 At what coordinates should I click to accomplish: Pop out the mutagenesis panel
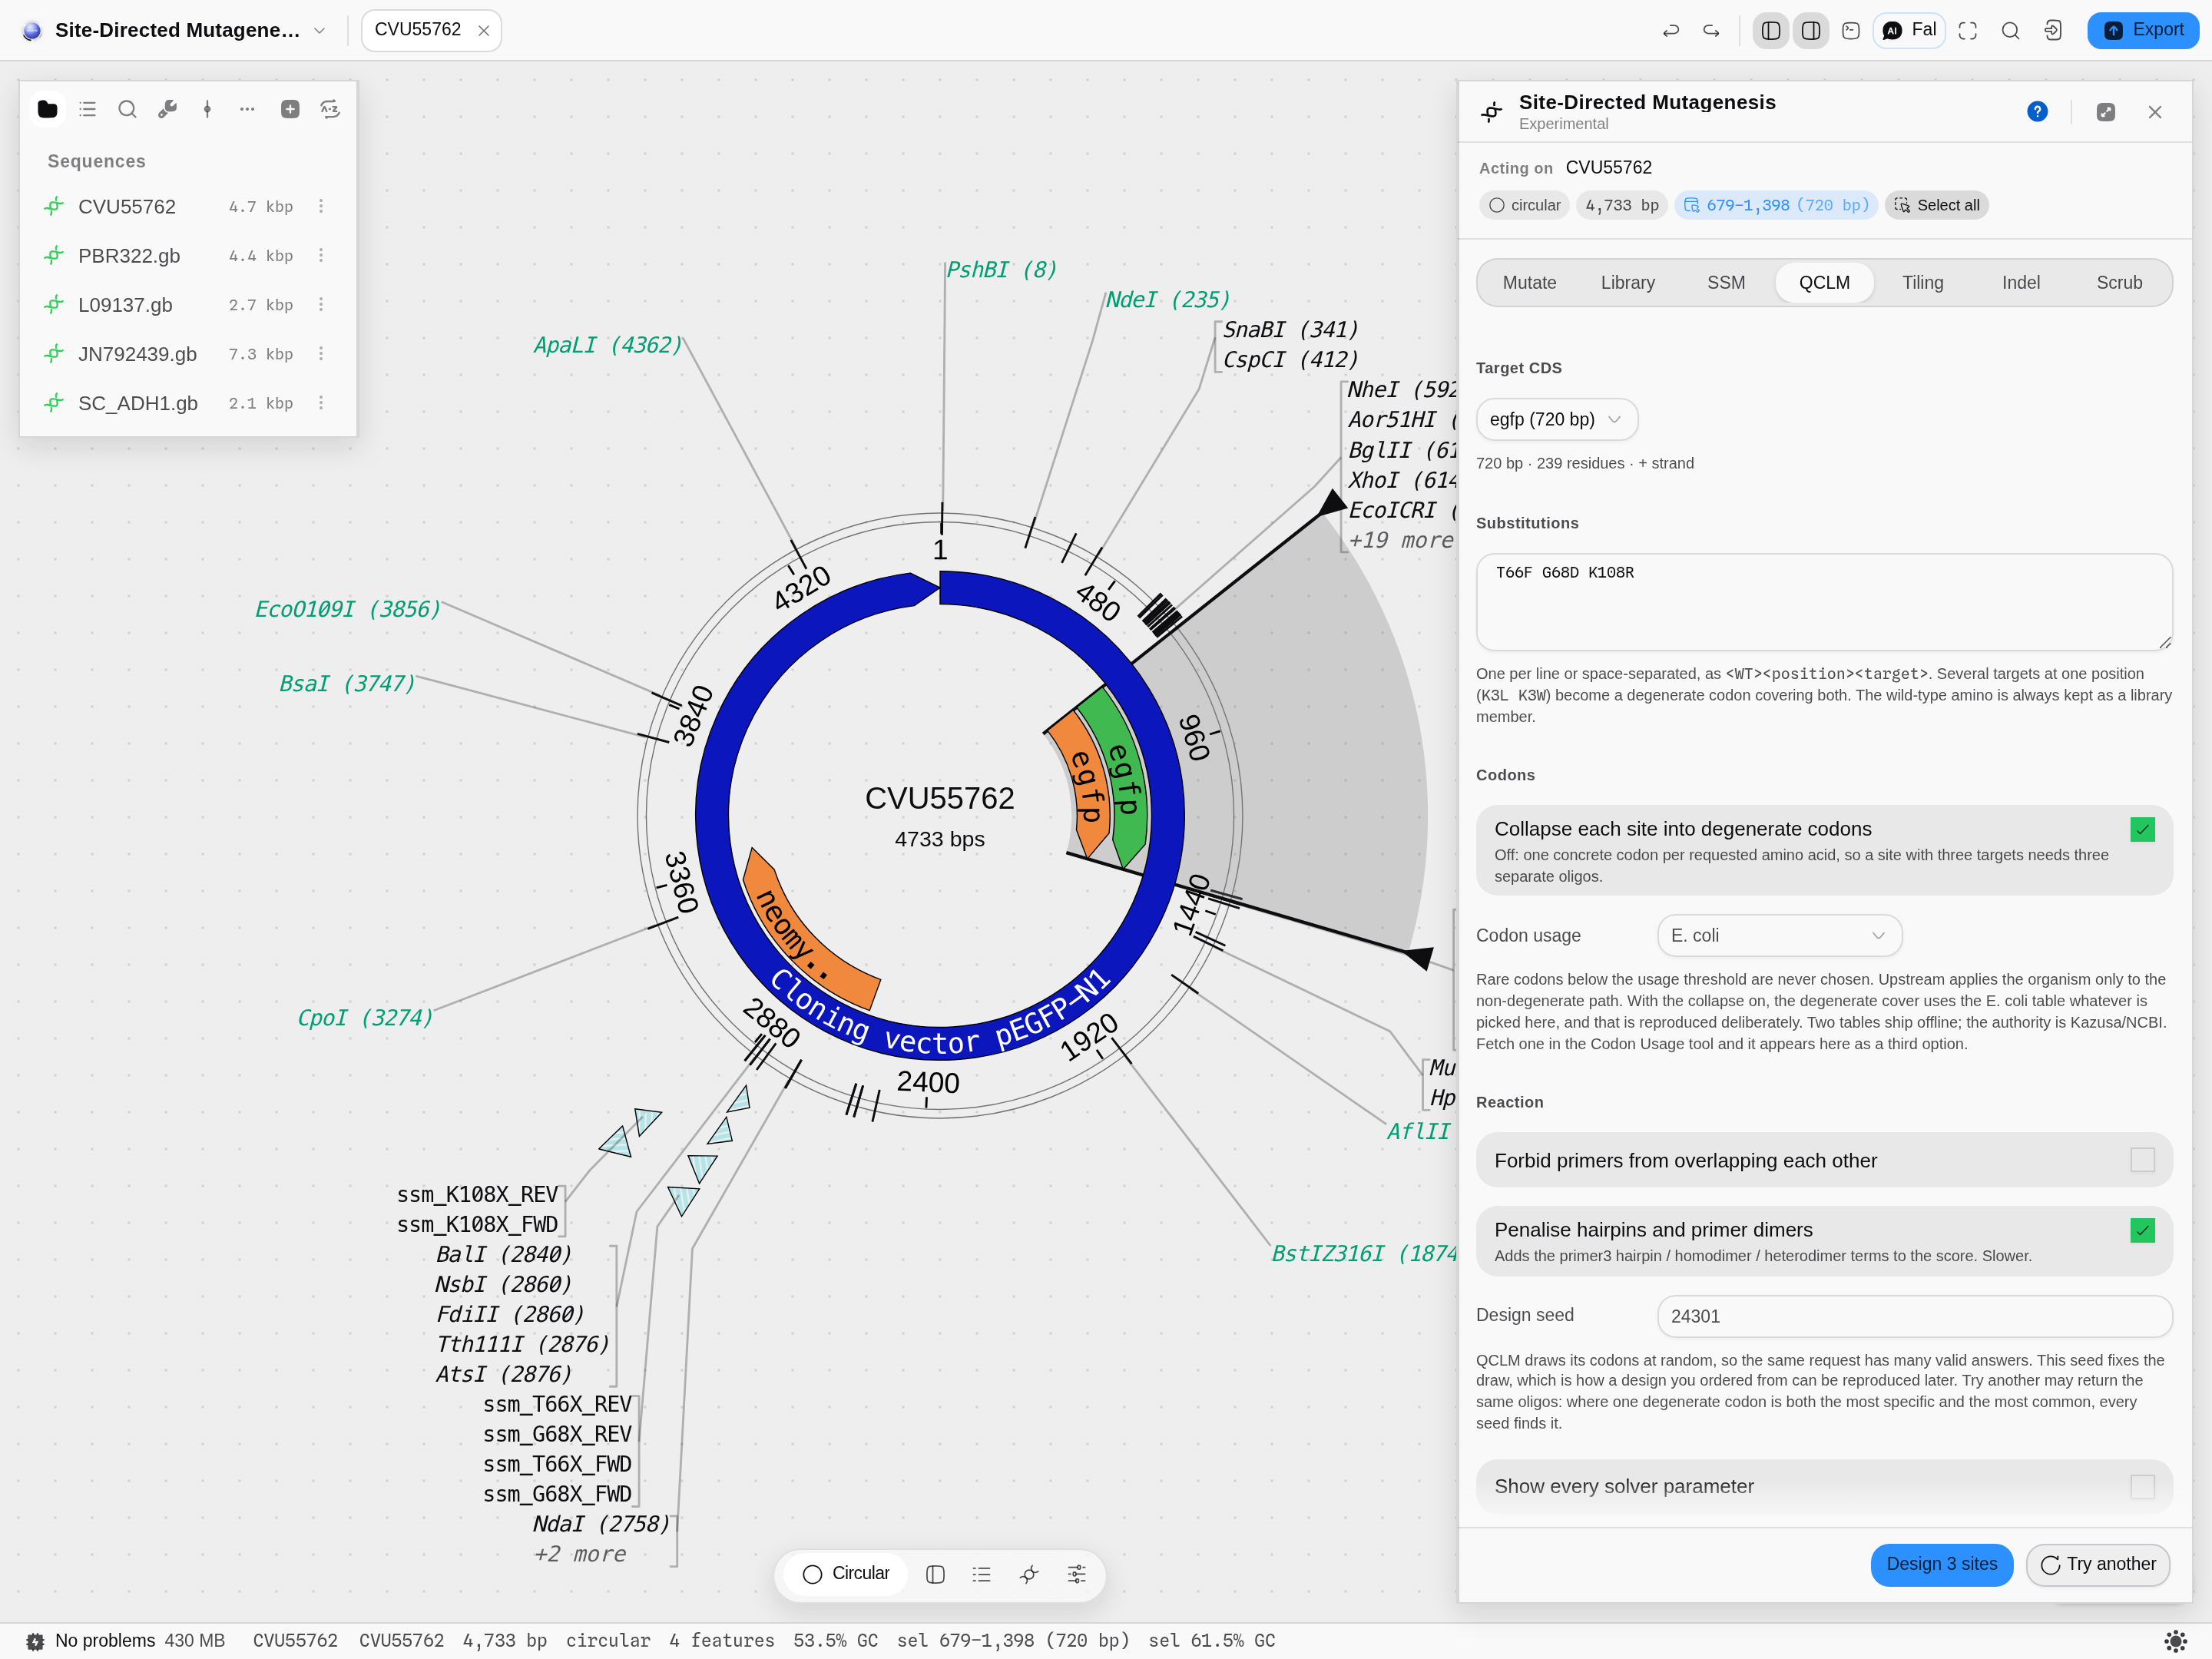click(x=2105, y=111)
